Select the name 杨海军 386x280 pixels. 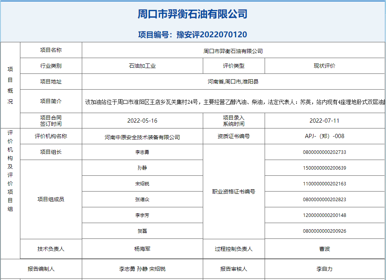tap(142, 249)
